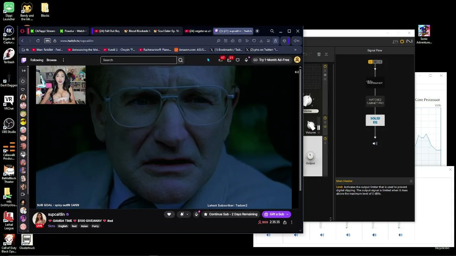
Task: Click the Opera VPN badge
Action: 47,41
